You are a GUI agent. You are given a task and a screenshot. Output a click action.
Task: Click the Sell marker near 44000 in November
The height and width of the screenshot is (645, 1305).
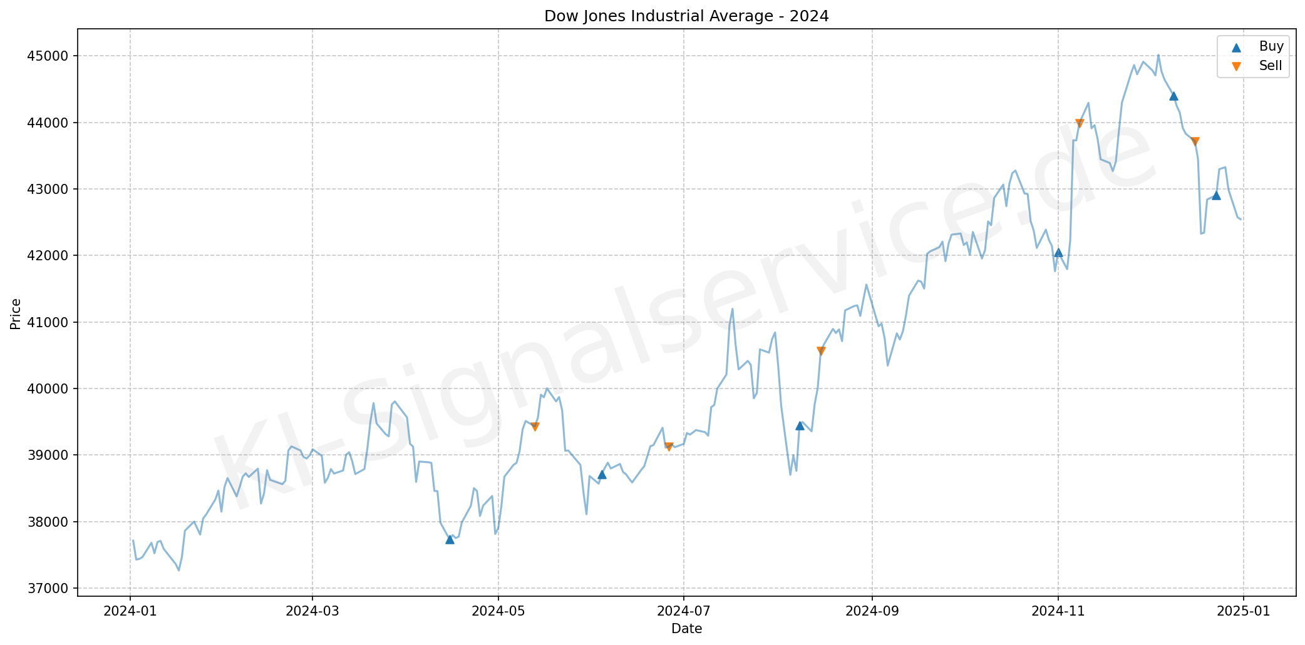pos(1080,123)
